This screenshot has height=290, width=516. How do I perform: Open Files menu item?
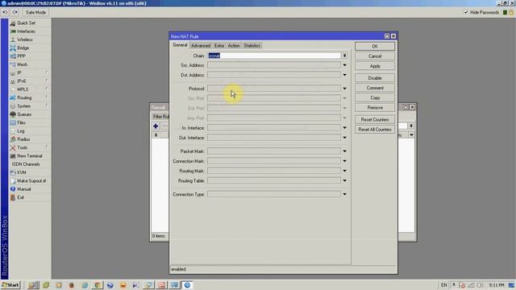[x=22, y=122]
